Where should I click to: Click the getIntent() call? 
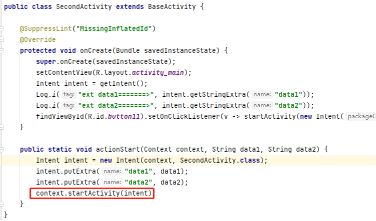[x=119, y=83]
